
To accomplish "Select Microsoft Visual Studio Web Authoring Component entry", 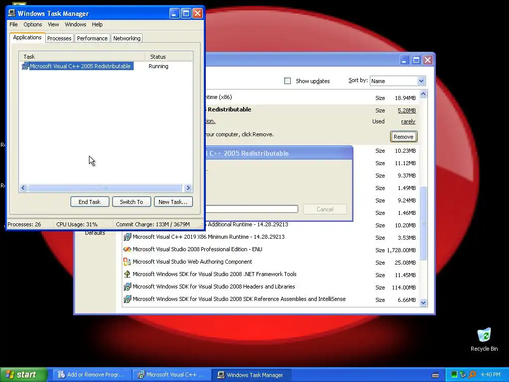I will point(192,262).
